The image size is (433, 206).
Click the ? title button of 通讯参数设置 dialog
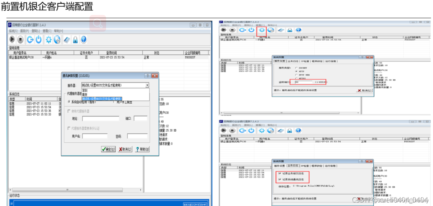pos(148,76)
